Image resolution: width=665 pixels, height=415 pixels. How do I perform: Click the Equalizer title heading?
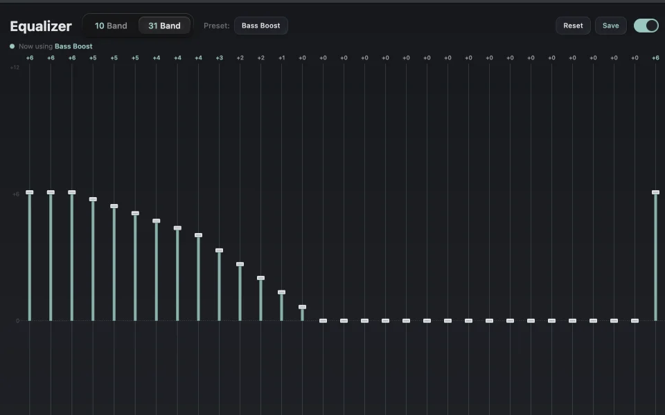[41, 26]
